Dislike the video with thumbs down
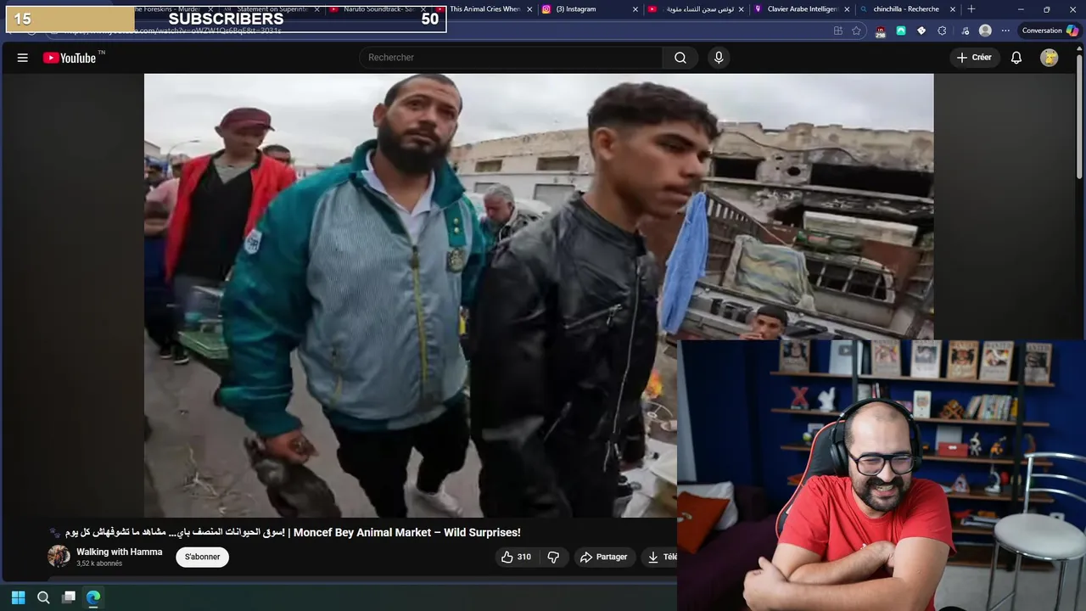 pos(553,557)
